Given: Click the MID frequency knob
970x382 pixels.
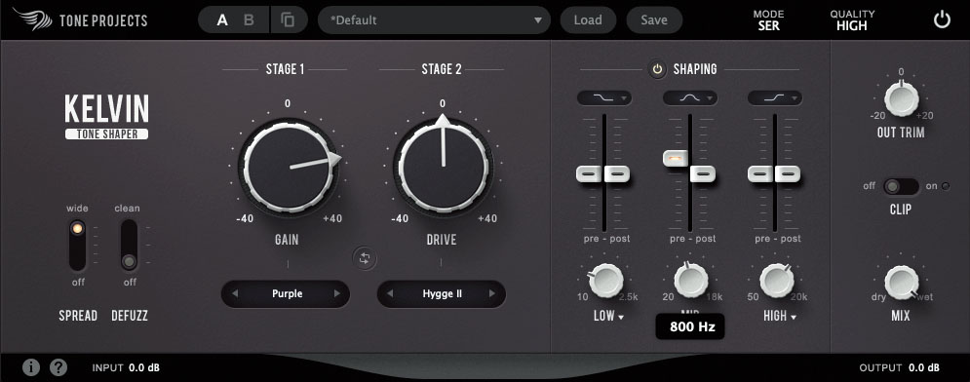Looking at the screenshot, I should [x=690, y=280].
